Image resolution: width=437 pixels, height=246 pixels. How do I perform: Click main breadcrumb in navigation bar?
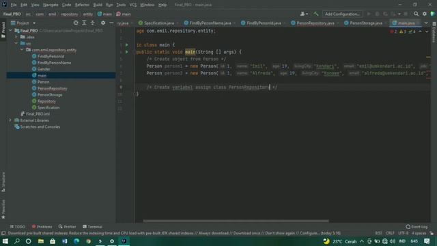(104, 14)
